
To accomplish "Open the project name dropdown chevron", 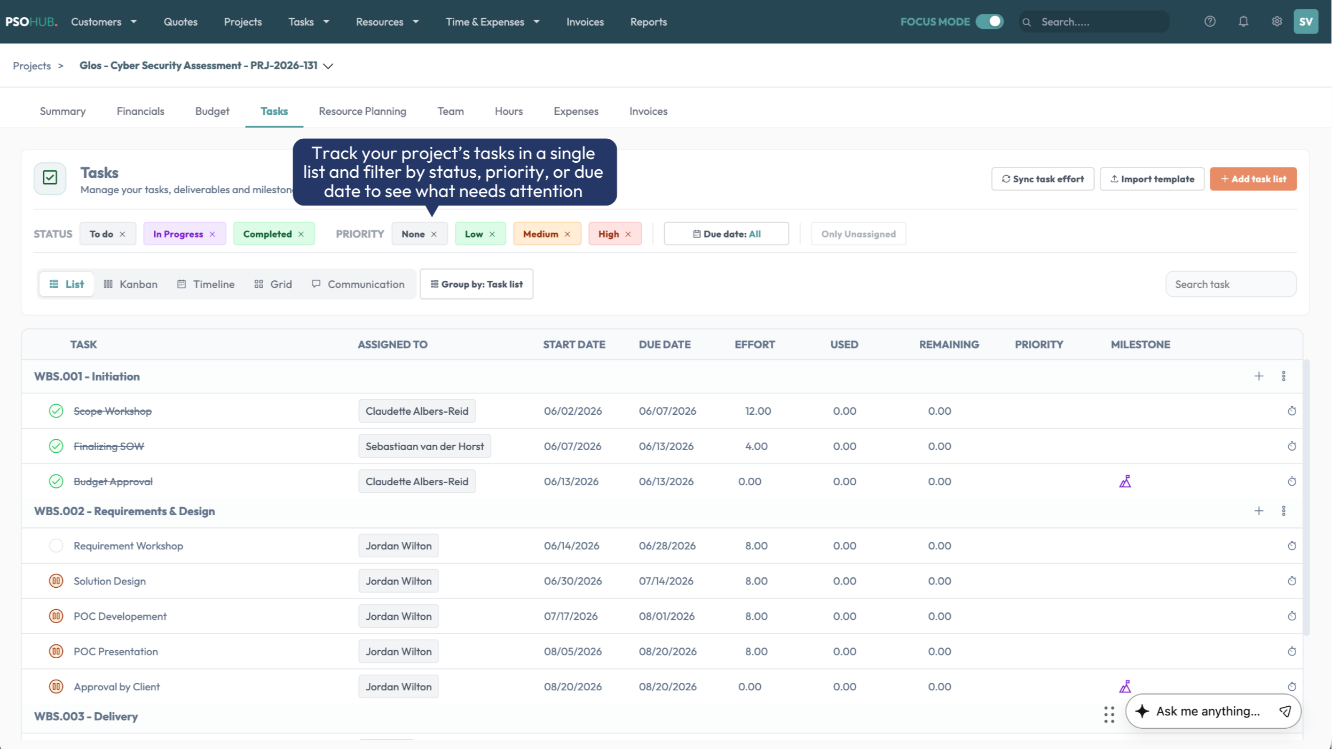I will point(328,66).
